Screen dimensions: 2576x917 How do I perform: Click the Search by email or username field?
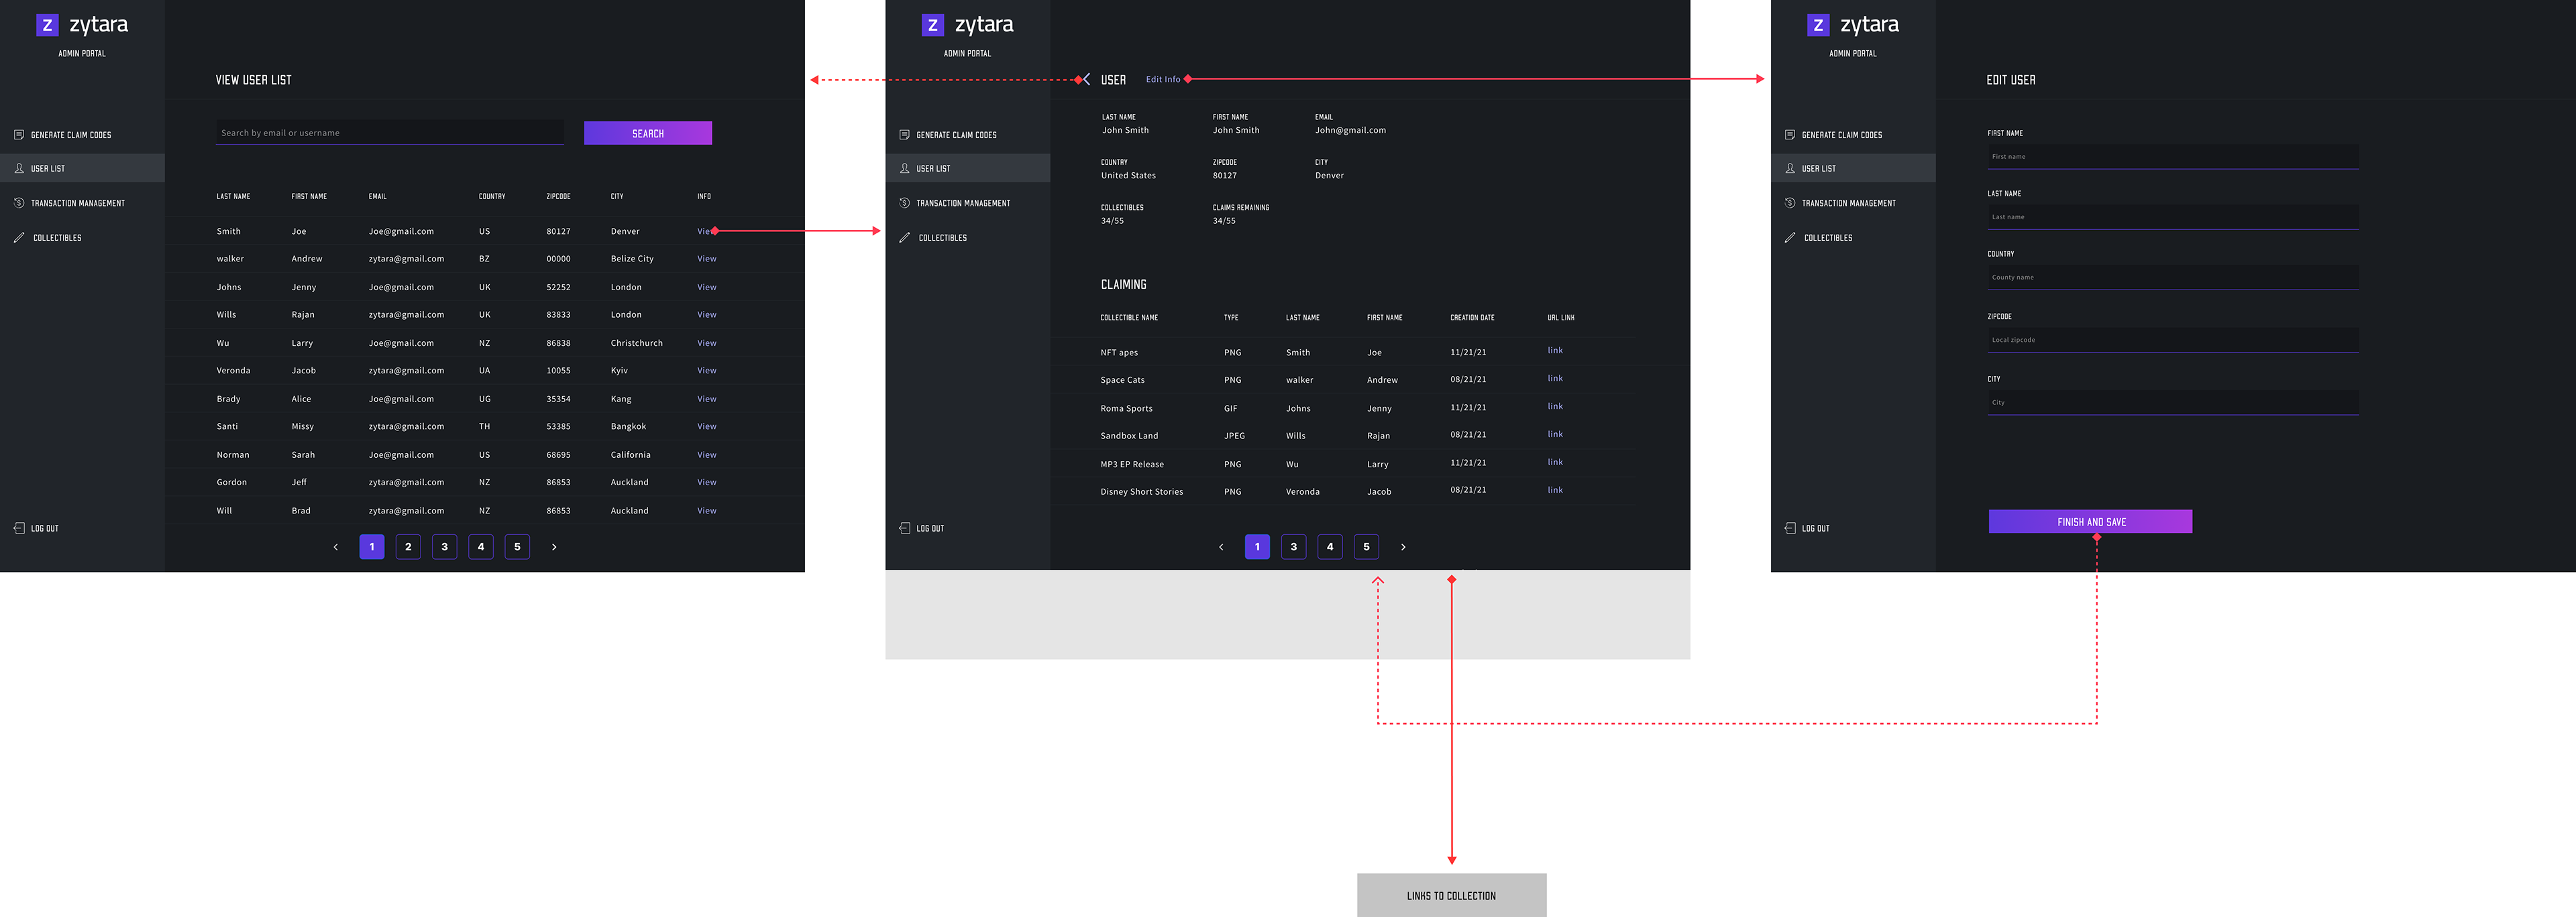(x=390, y=133)
